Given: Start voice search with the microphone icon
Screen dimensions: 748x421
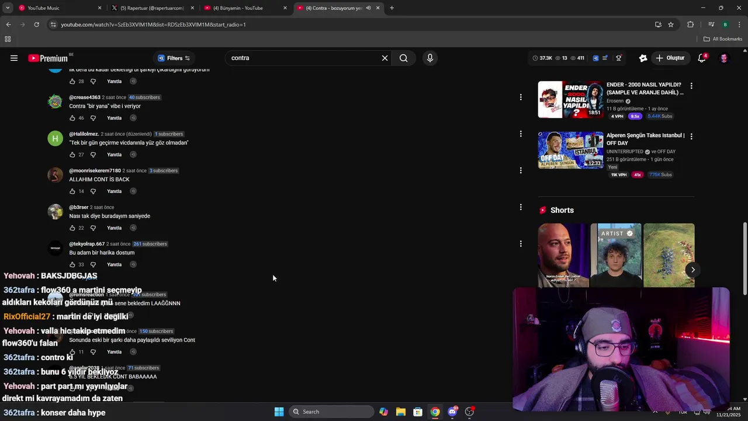Looking at the screenshot, I should 430,58.
